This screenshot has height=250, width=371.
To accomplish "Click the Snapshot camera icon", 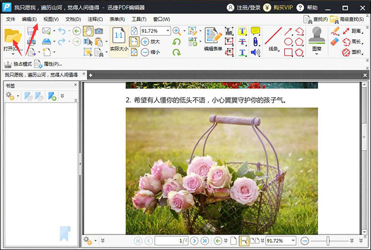I will (99, 31).
